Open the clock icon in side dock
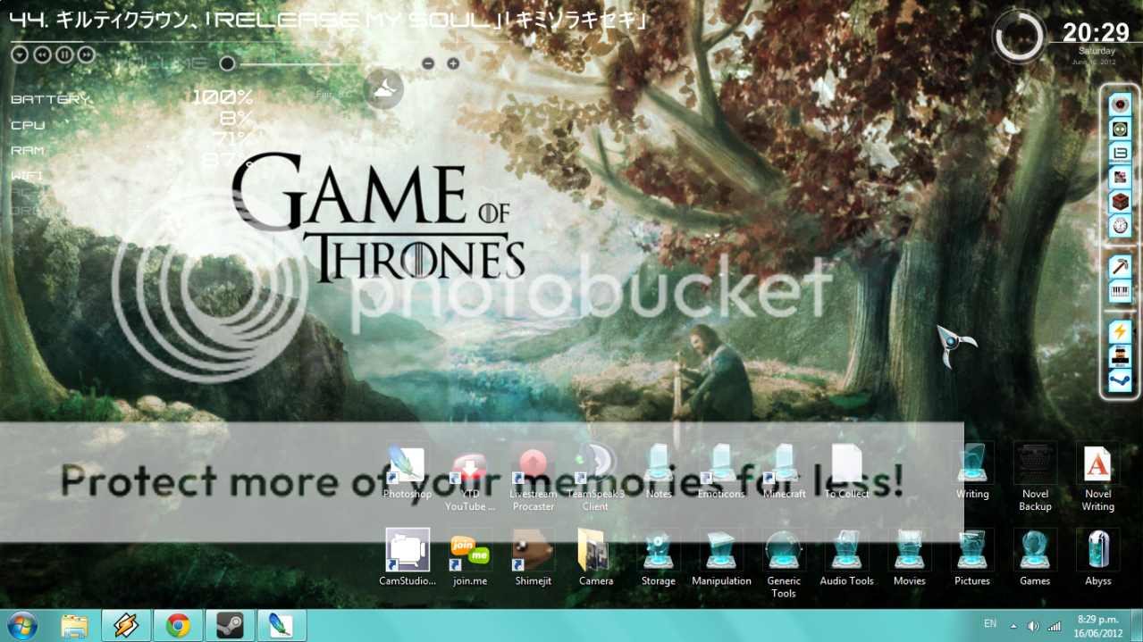 (x=1120, y=226)
